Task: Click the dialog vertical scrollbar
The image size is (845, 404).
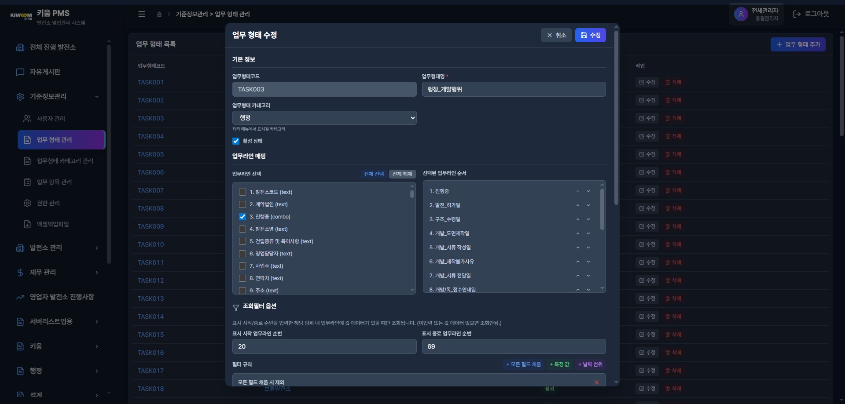Action: [616, 118]
